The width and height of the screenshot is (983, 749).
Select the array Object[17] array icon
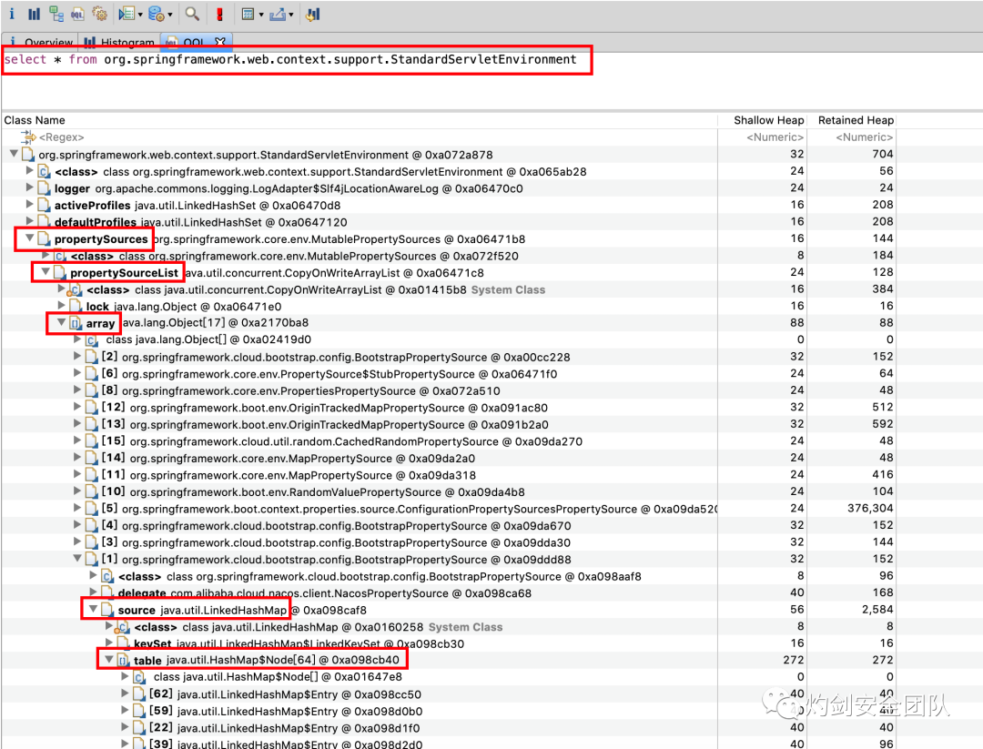coord(76,323)
